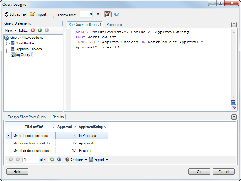Toggle the list view icon below editor scrollbar
The width and height of the screenshot is (241, 181).
[x=233, y=102]
